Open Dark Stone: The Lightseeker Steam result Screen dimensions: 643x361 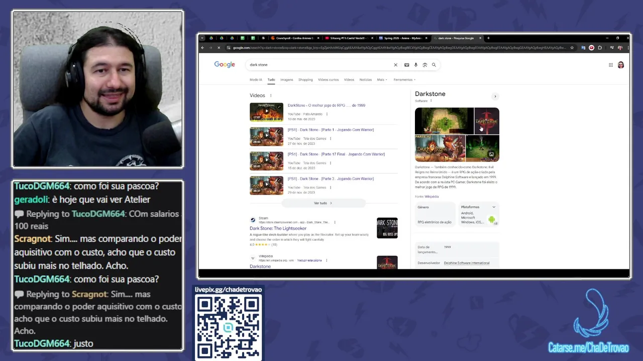pos(278,229)
